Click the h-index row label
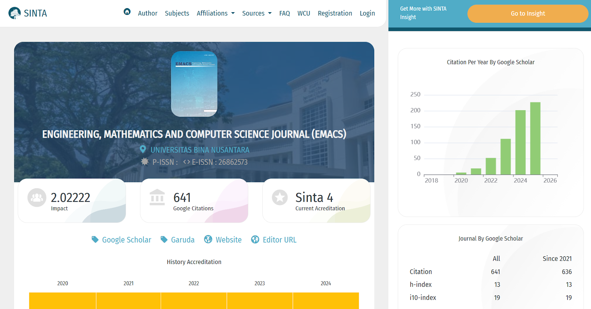This screenshot has width=591, height=309. (x=421, y=285)
